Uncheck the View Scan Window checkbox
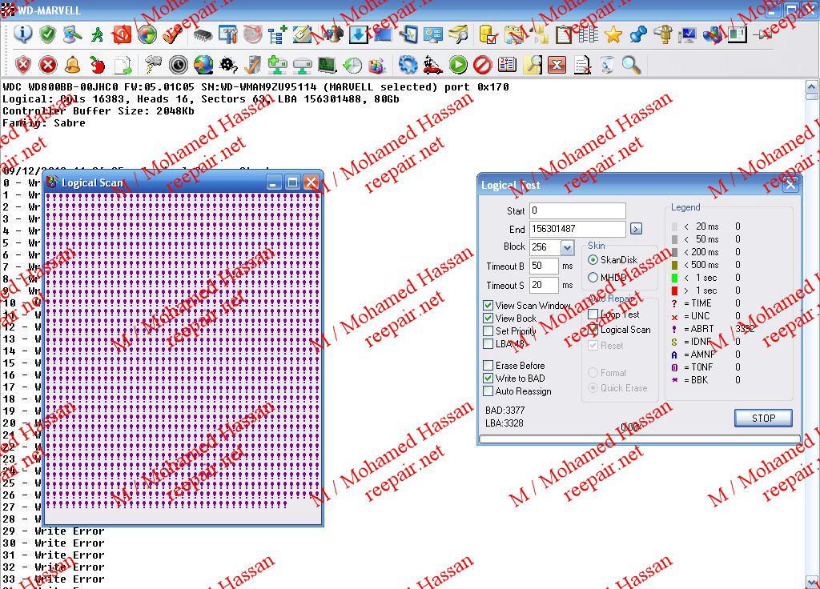Screen dimensions: 820x589 [488, 306]
